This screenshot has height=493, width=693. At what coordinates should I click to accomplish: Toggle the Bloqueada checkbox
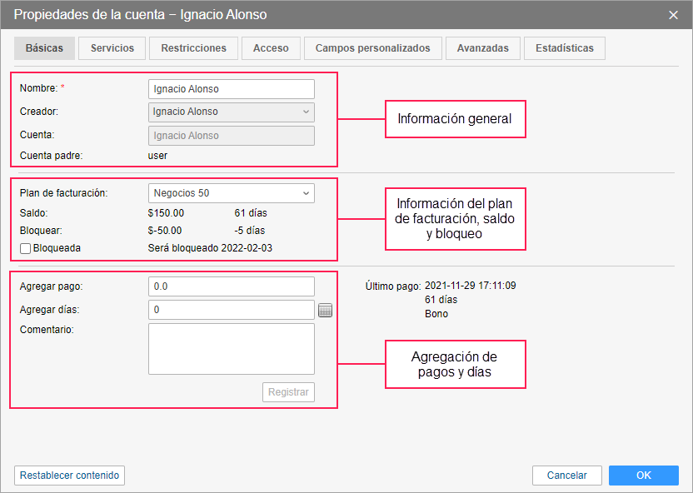[25, 248]
